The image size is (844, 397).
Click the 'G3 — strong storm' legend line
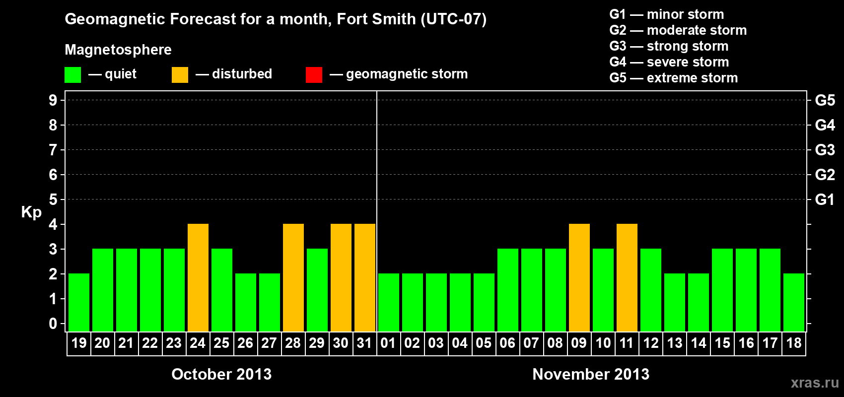point(669,46)
